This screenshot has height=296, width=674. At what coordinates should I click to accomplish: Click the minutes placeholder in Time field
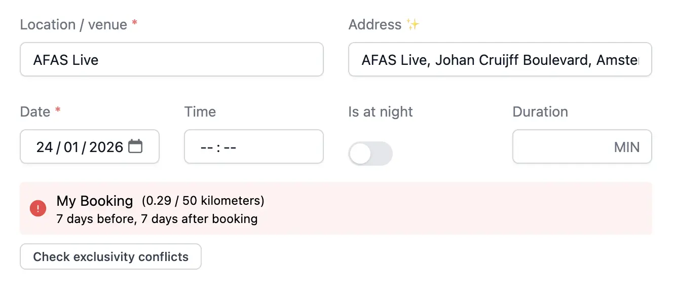(x=230, y=147)
